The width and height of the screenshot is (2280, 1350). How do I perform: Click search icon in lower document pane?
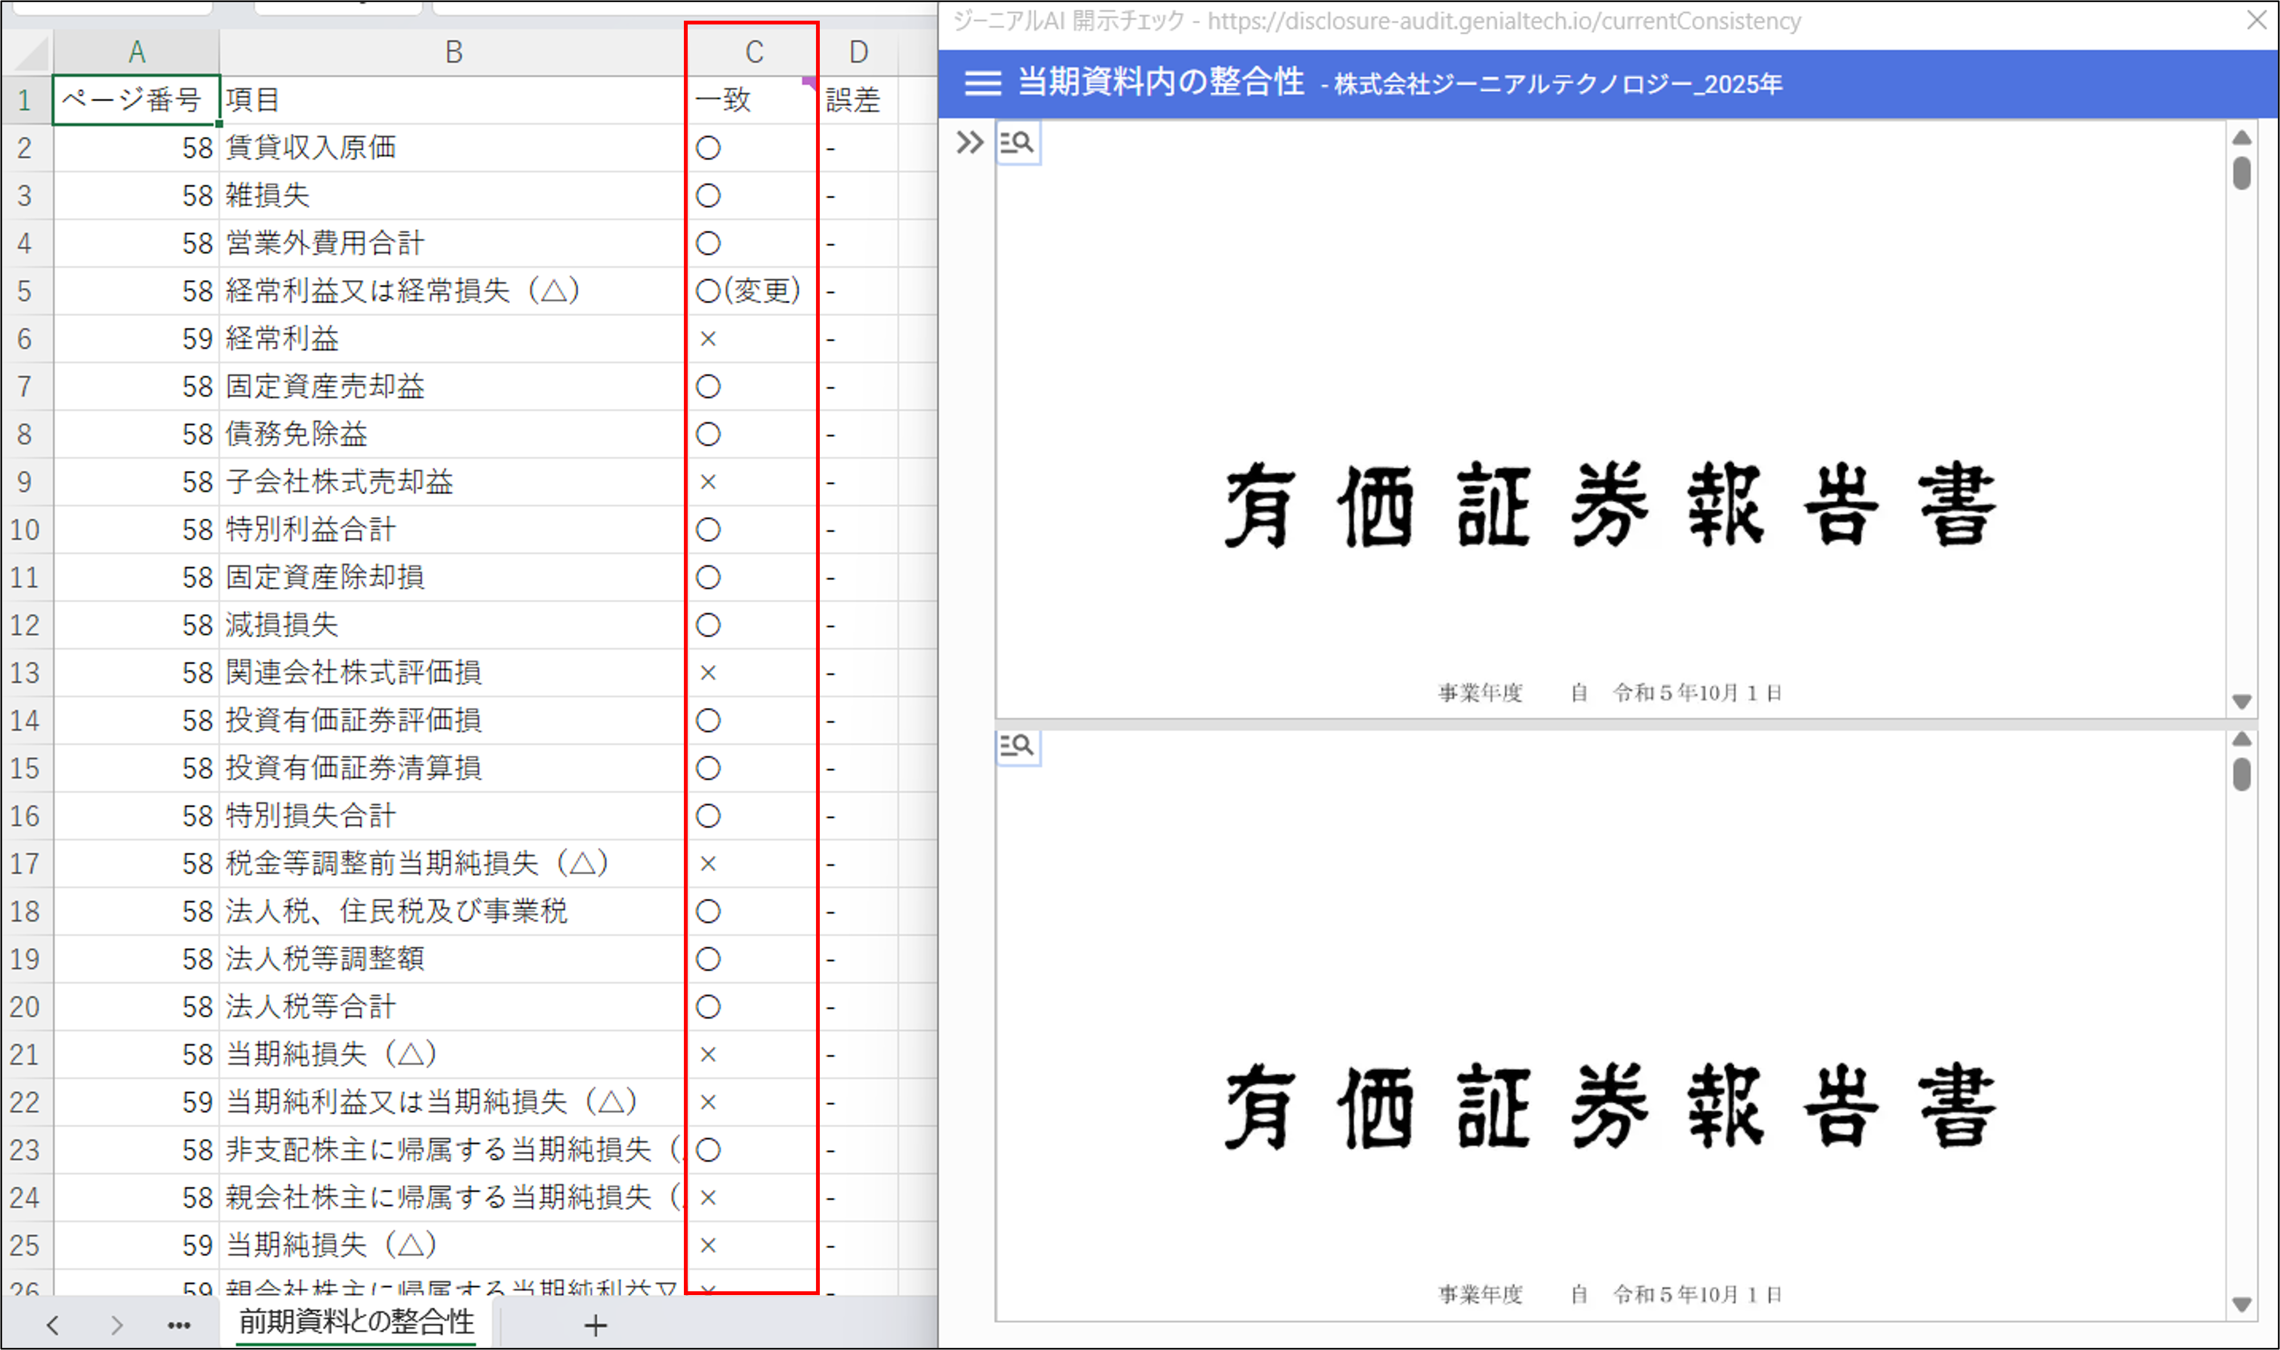click(1017, 746)
